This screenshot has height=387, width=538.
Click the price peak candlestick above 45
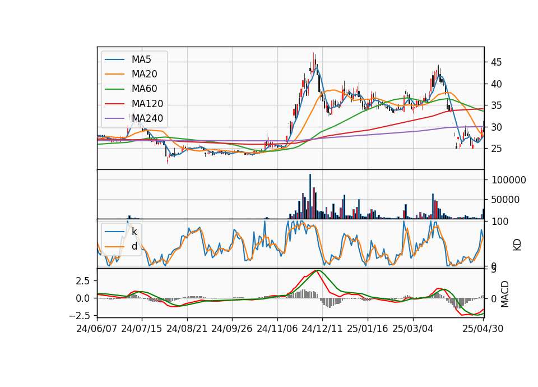314,62
